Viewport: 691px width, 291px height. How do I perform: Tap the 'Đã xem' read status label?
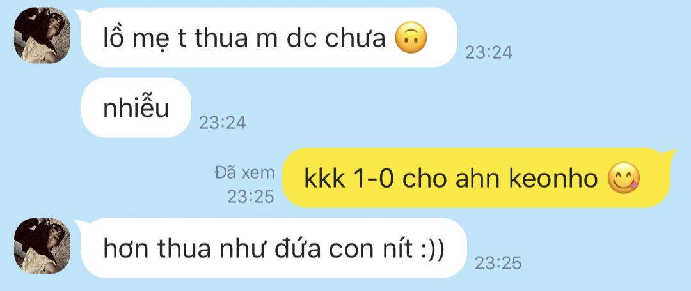[244, 173]
